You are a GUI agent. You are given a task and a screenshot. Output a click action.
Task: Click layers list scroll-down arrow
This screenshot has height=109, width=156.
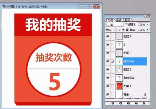(148, 99)
